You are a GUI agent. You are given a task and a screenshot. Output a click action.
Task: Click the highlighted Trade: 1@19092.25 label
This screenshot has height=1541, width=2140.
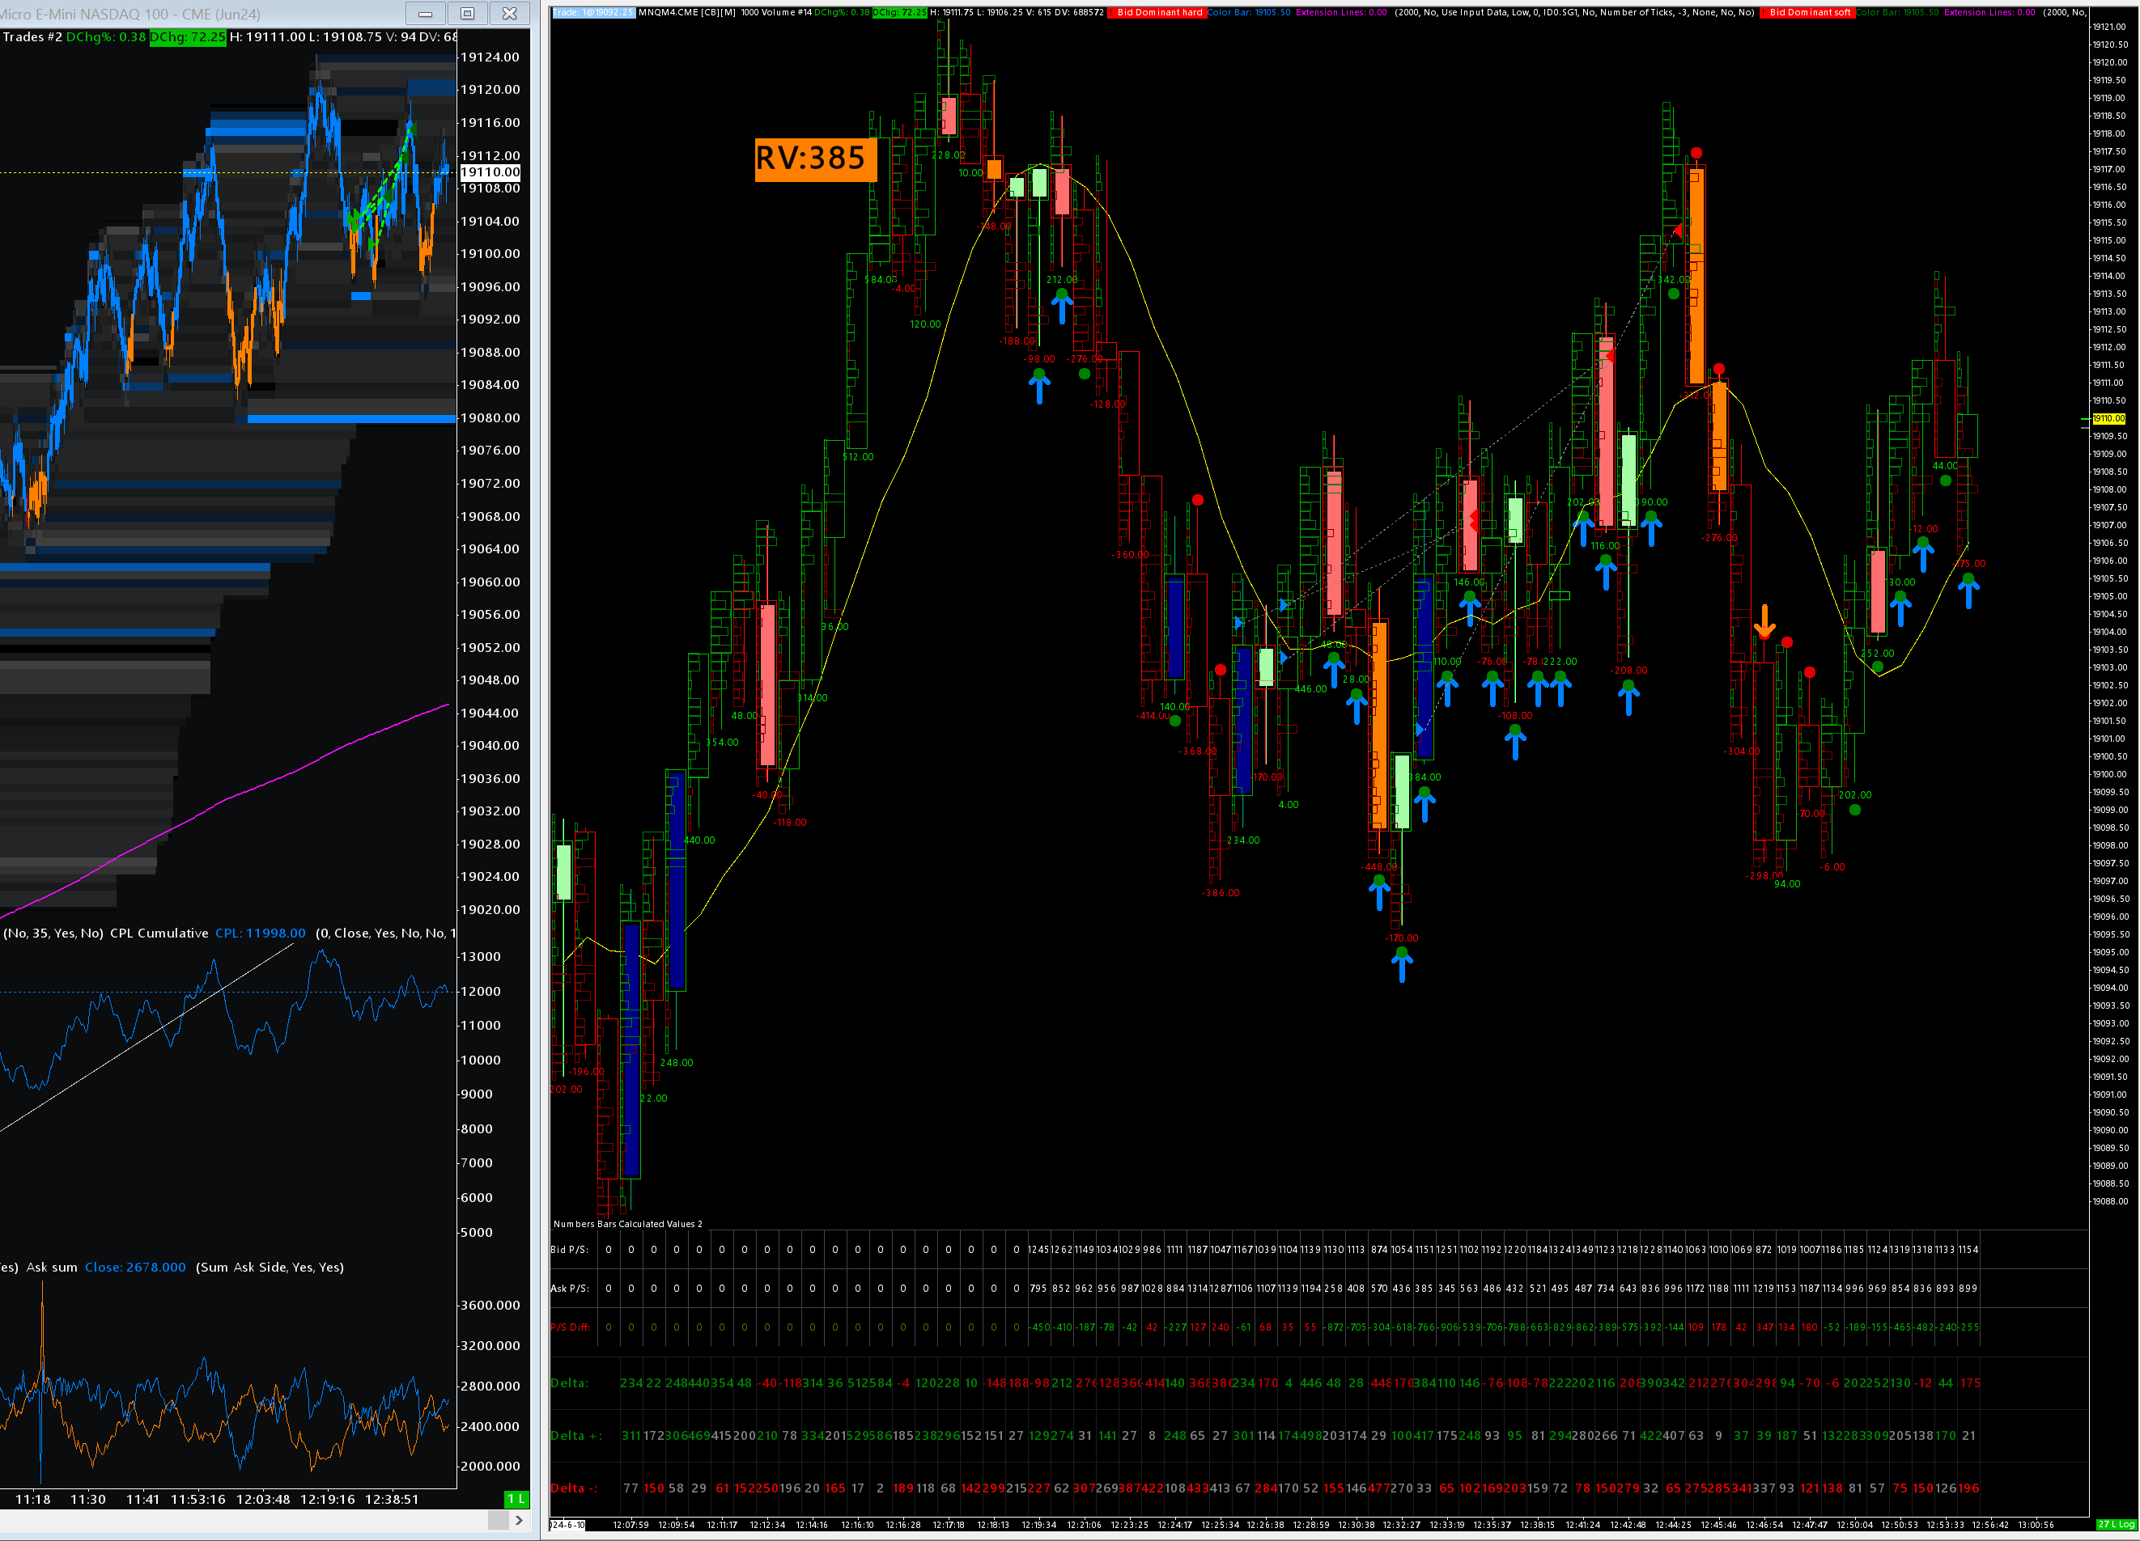[x=593, y=12]
